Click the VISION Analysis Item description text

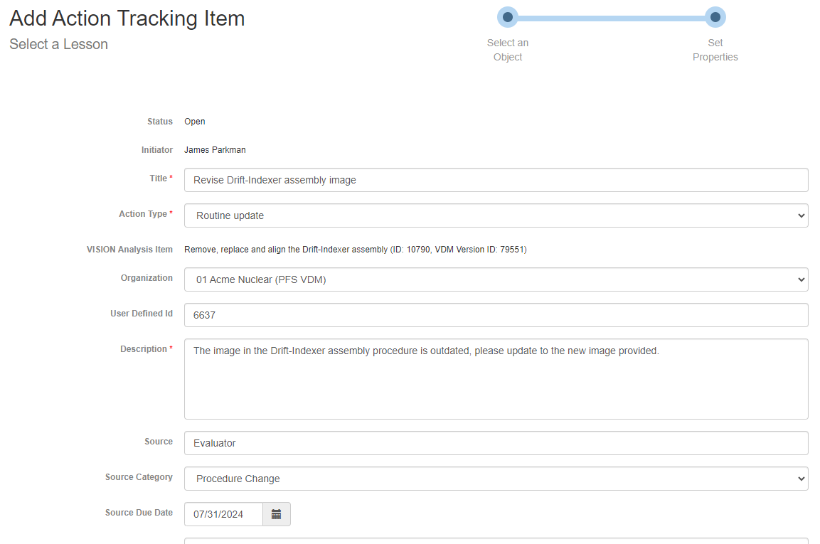(355, 250)
